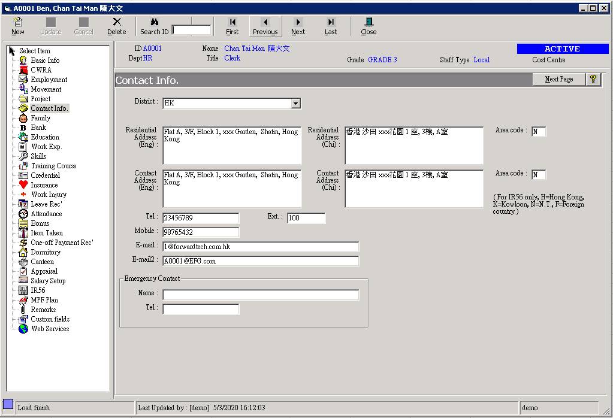This screenshot has height=418, width=613.
Task: Click the Mobile number field
Action: coord(201,232)
